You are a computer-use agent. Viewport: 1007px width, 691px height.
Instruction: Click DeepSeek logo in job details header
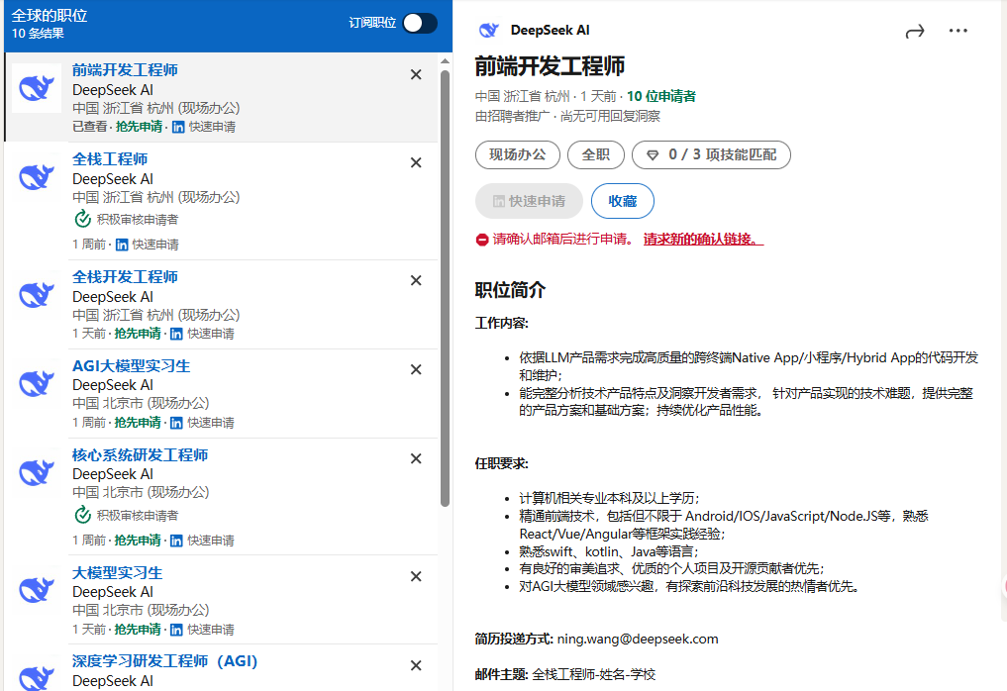coord(489,30)
